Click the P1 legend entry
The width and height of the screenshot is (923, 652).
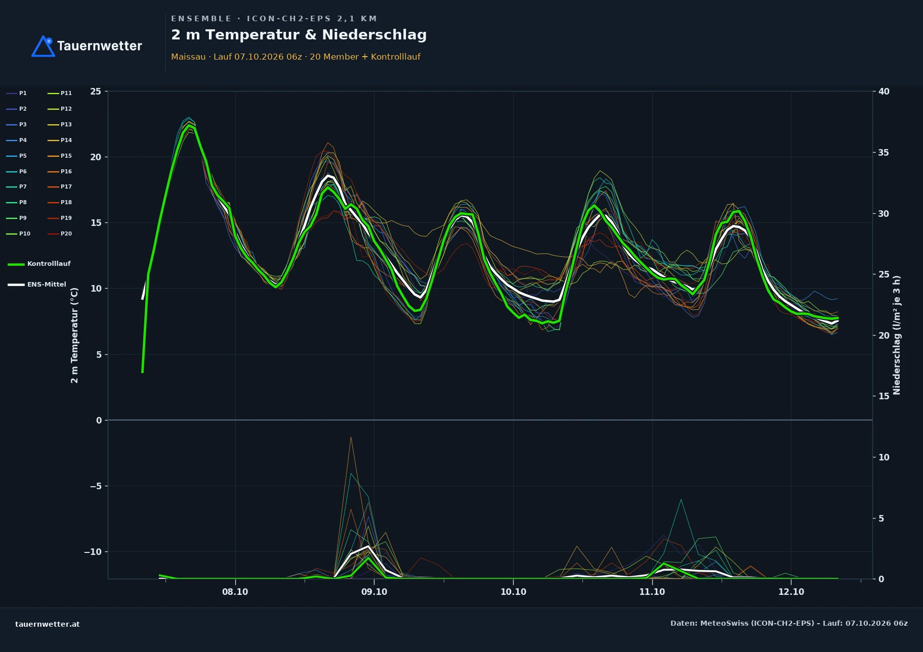(x=17, y=93)
